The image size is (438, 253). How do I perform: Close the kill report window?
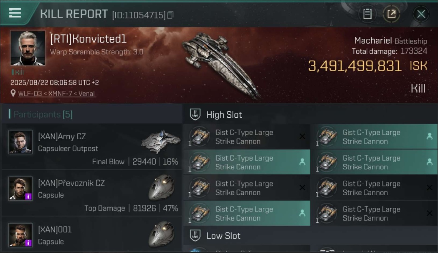421,14
